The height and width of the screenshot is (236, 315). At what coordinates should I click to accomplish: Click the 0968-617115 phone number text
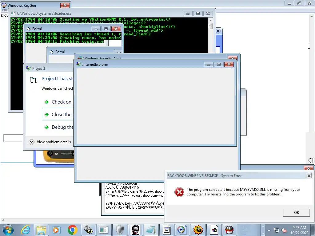[x=129, y=187]
